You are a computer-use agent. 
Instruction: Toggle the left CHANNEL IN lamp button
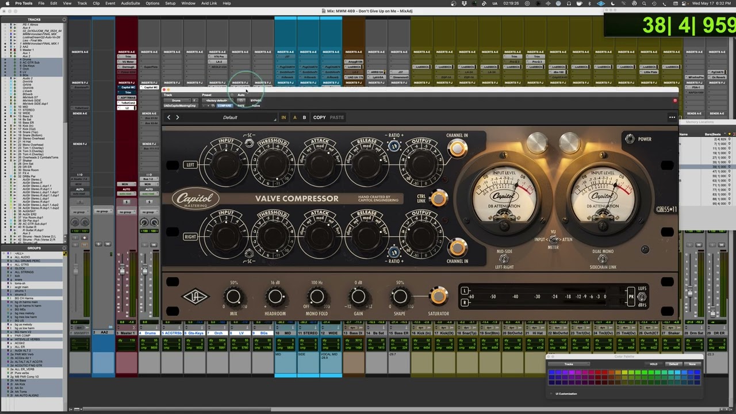point(457,149)
